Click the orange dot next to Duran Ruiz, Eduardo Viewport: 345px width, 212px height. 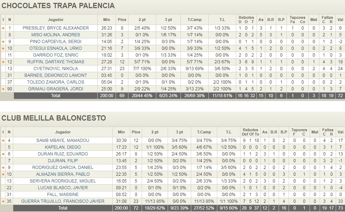coord(3,154)
